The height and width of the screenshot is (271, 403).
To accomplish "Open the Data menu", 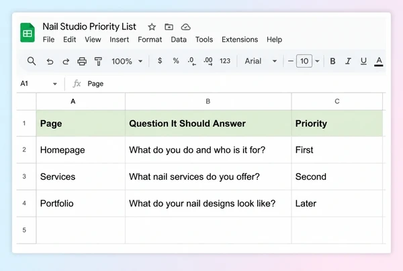I will [179, 40].
